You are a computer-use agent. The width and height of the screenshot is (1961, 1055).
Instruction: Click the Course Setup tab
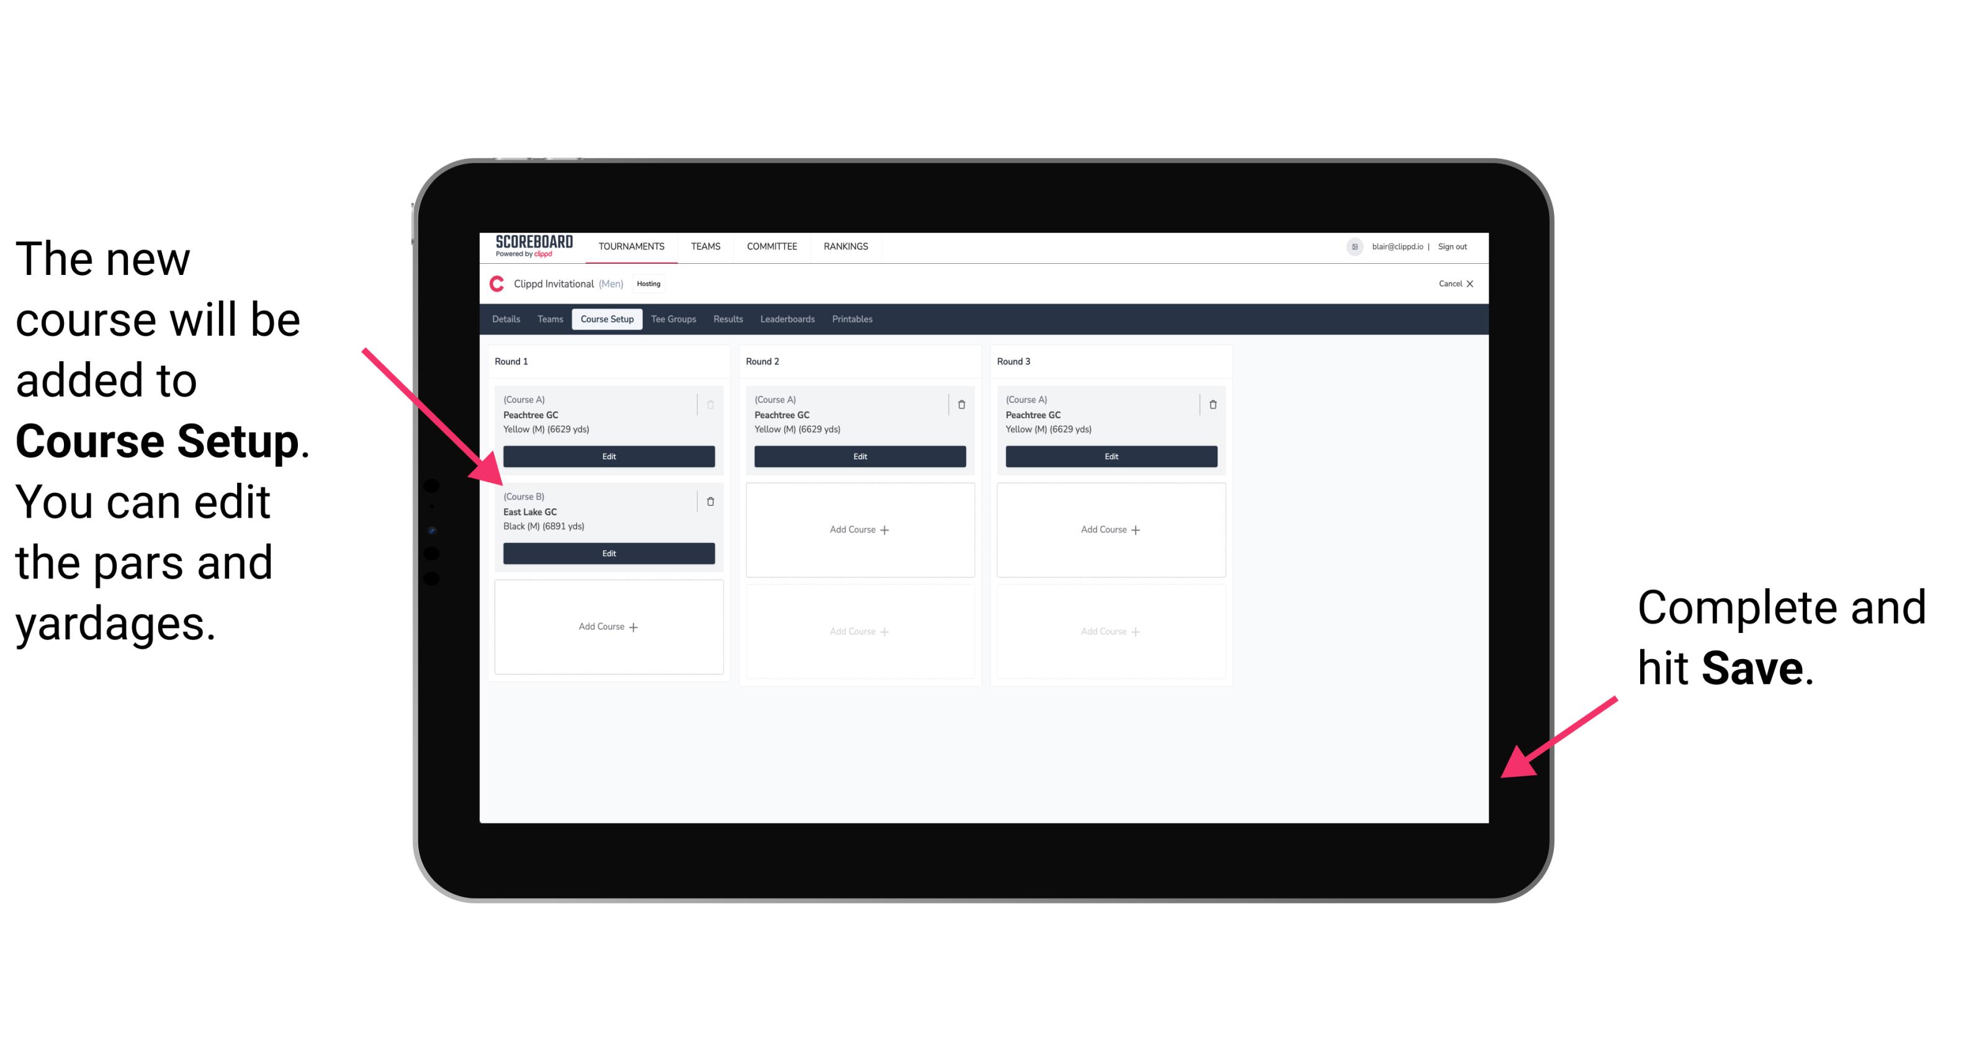click(x=606, y=318)
